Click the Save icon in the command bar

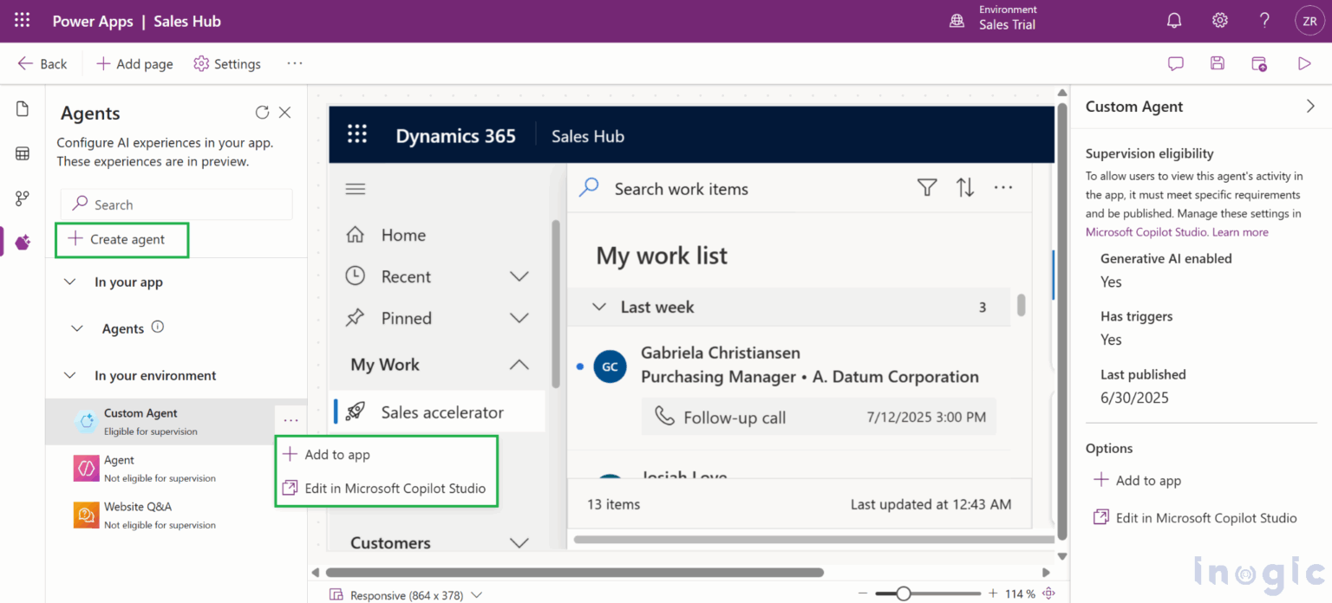[1218, 63]
